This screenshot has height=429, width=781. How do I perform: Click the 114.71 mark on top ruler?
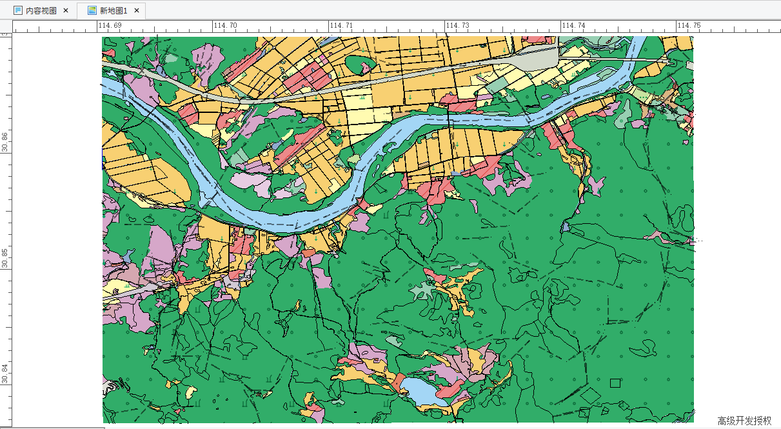(341, 26)
